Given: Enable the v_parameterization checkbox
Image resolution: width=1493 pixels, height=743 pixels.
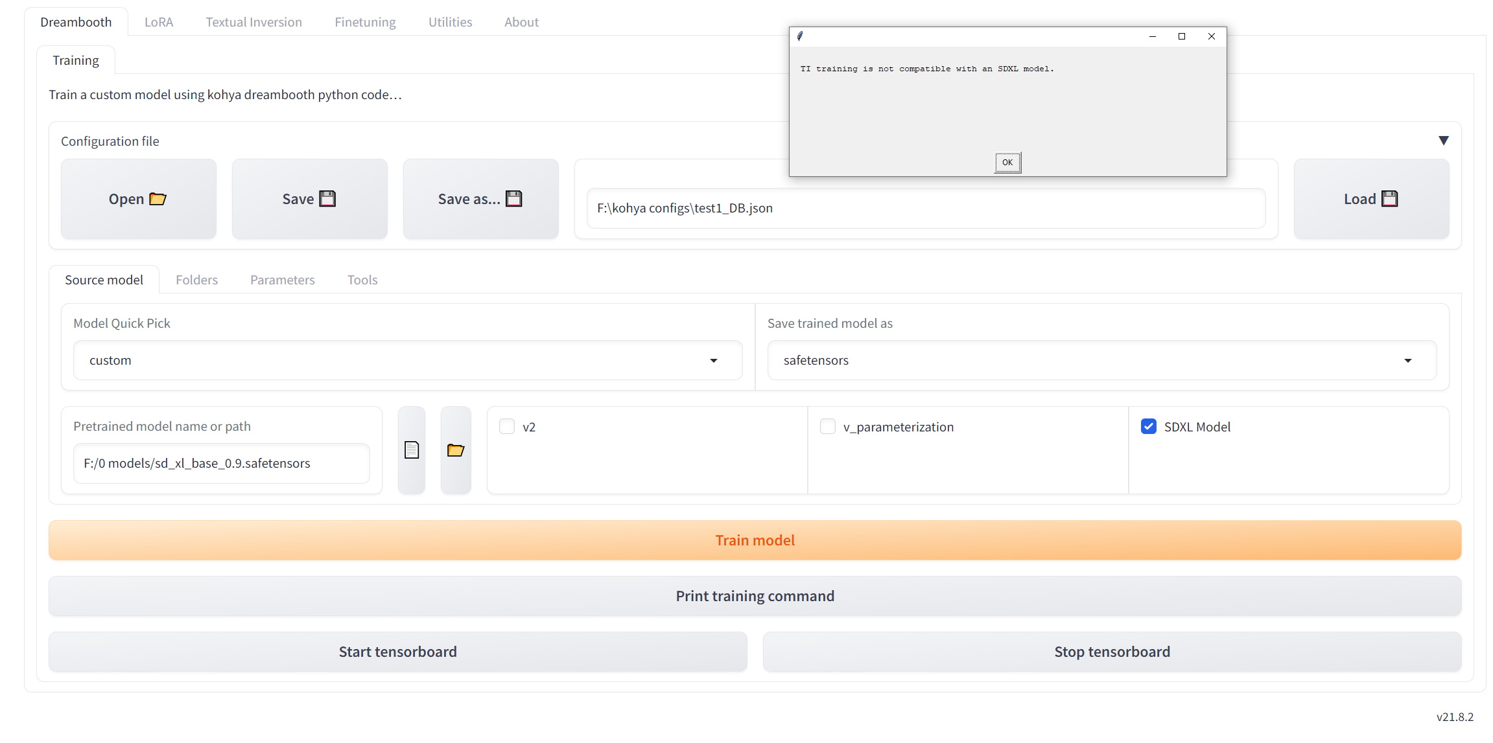Looking at the screenshot, I should tap(828, 426).
